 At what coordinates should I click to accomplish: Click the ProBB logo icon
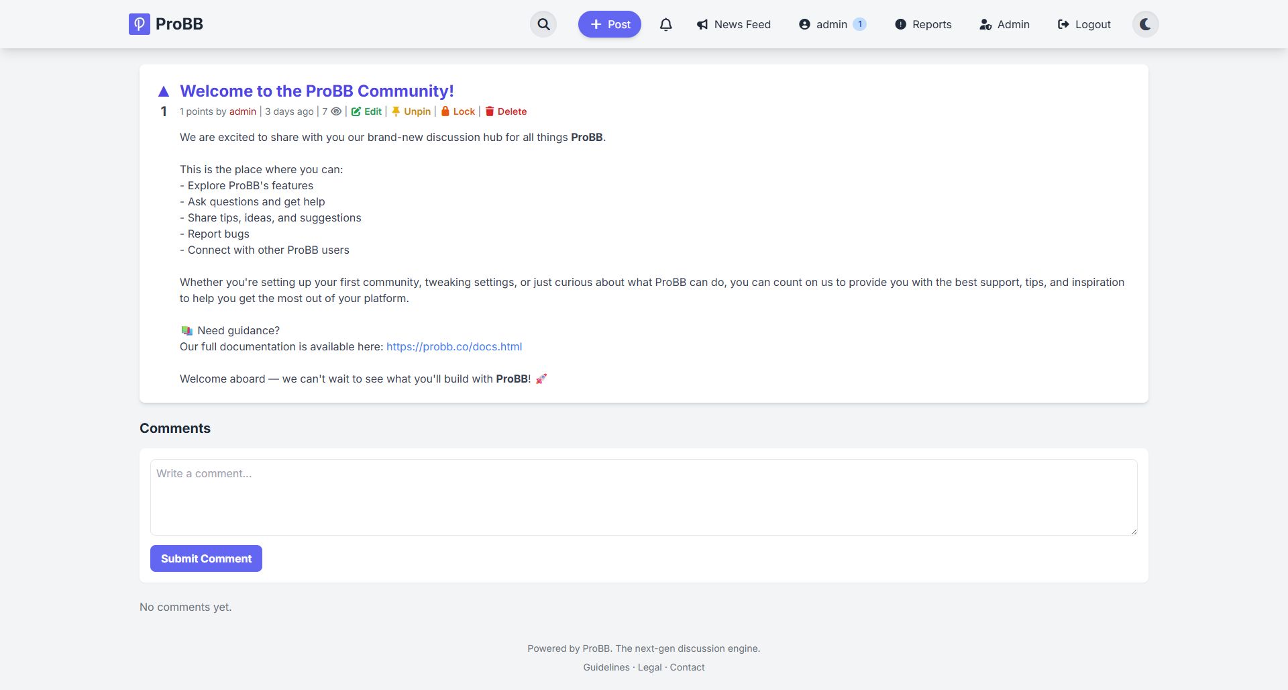pyautogui.click(x=140, y=24)
